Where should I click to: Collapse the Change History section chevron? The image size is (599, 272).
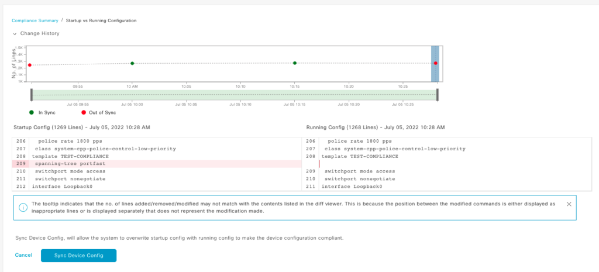(15, 34)
